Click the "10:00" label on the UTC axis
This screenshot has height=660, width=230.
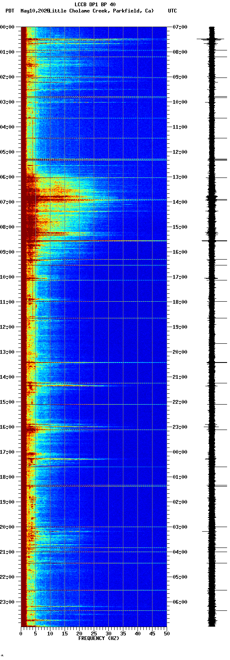pos(180,102)
